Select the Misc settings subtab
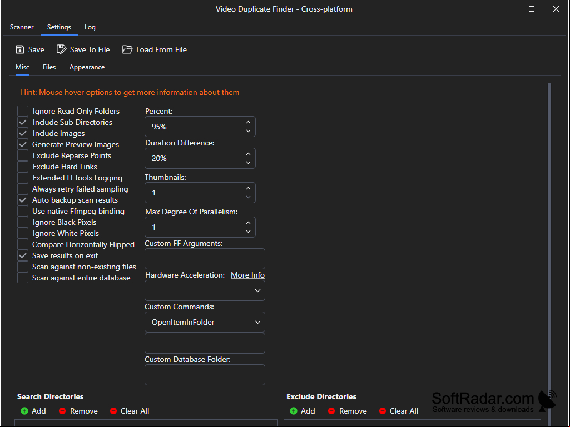The height and width of the screenshot is (427, 570). [23, 67]
